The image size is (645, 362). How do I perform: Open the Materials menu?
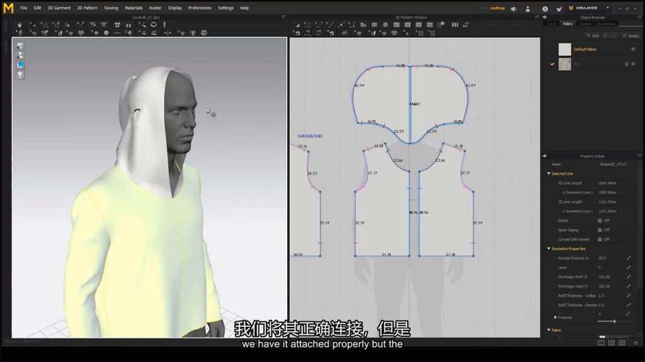click(x=134, y=8)
